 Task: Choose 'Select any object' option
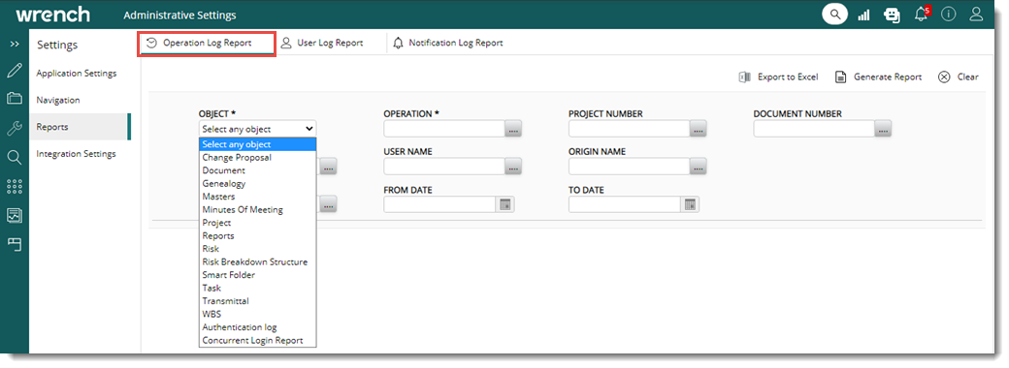point(257,144)
